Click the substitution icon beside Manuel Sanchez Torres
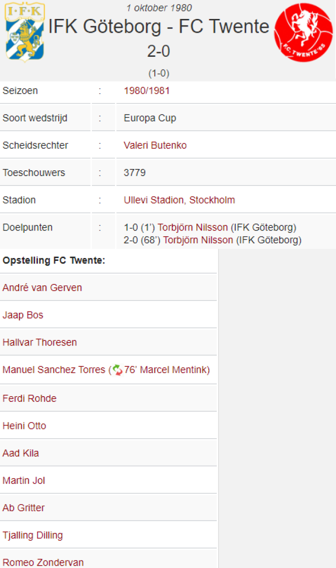This screenshot has height=568, width=336. [117, 370]
